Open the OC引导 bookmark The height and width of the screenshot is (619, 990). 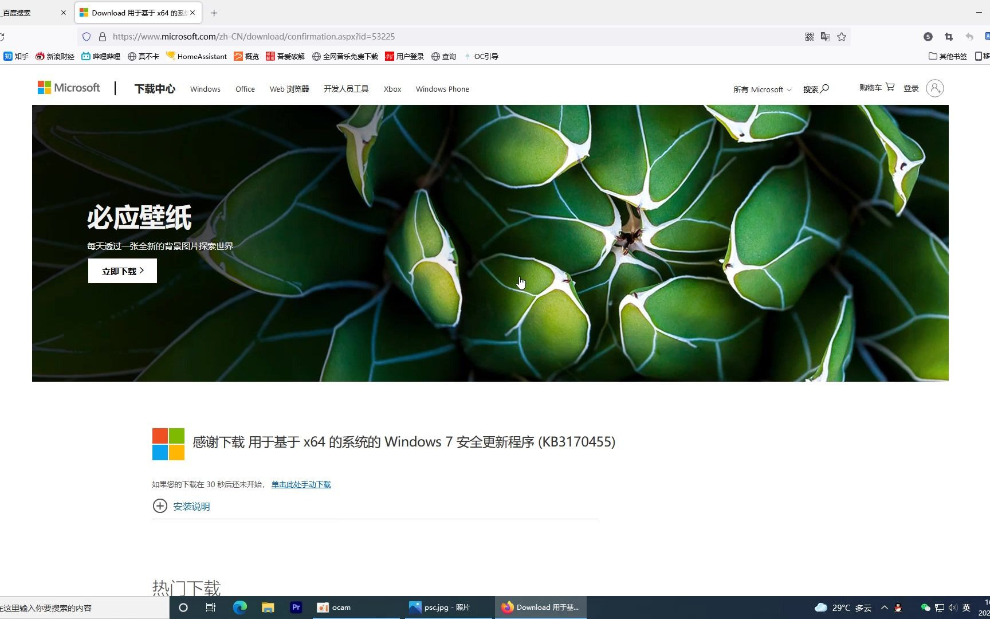point(481,56)
